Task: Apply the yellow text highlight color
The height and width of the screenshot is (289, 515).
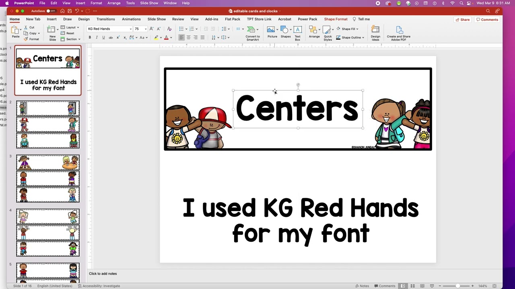Action: pos(156,37)
